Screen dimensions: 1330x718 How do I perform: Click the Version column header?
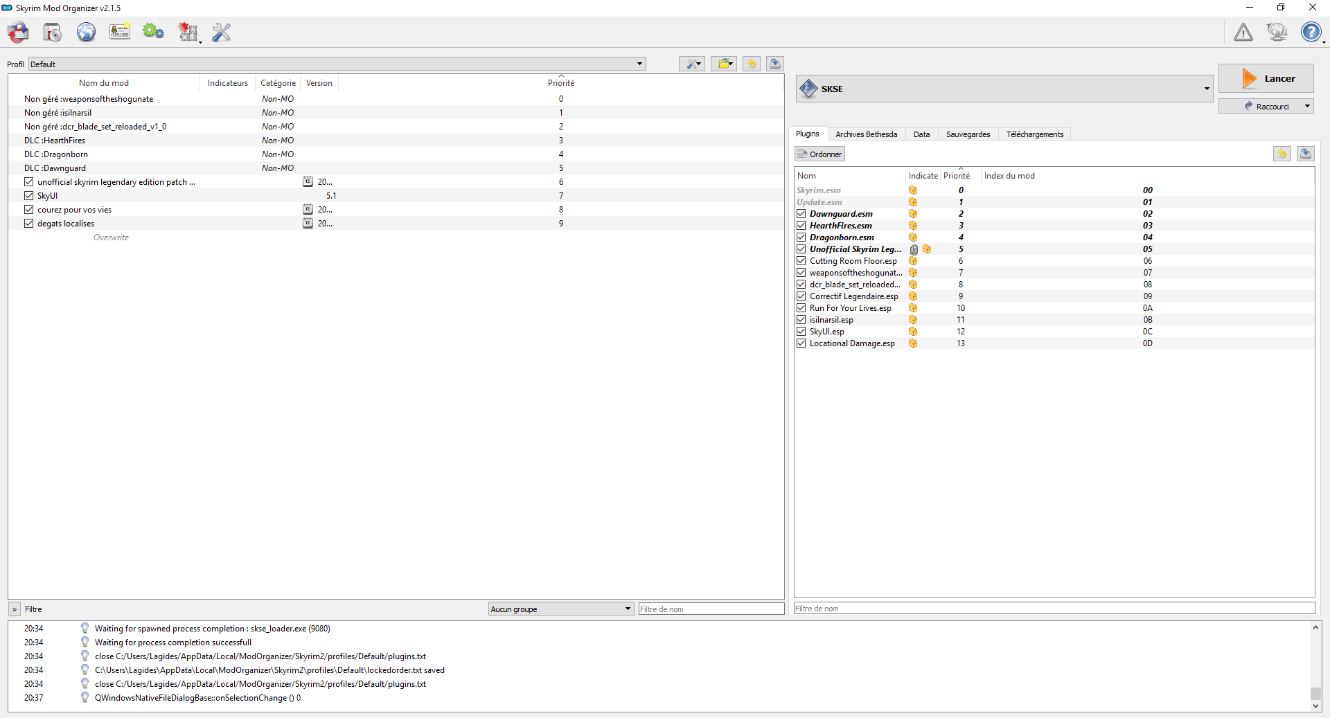click(319, 83)
